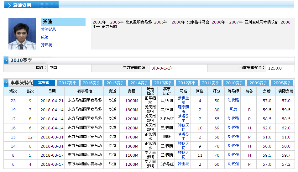
Task: Click horse name 步步生威
Action: point(184,100)
